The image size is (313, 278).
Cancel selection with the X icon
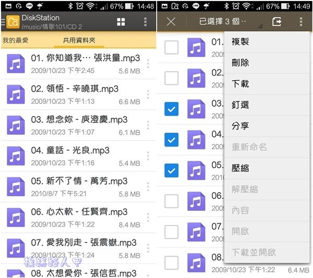[x=171, y=21]
